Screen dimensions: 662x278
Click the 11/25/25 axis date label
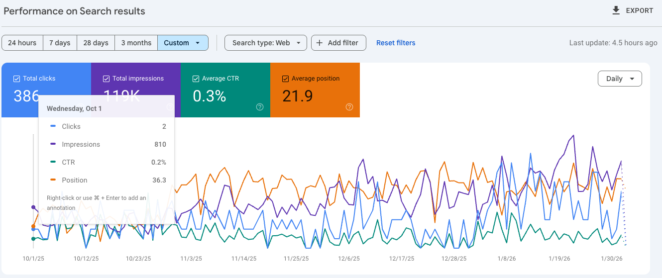click(296, 259)
